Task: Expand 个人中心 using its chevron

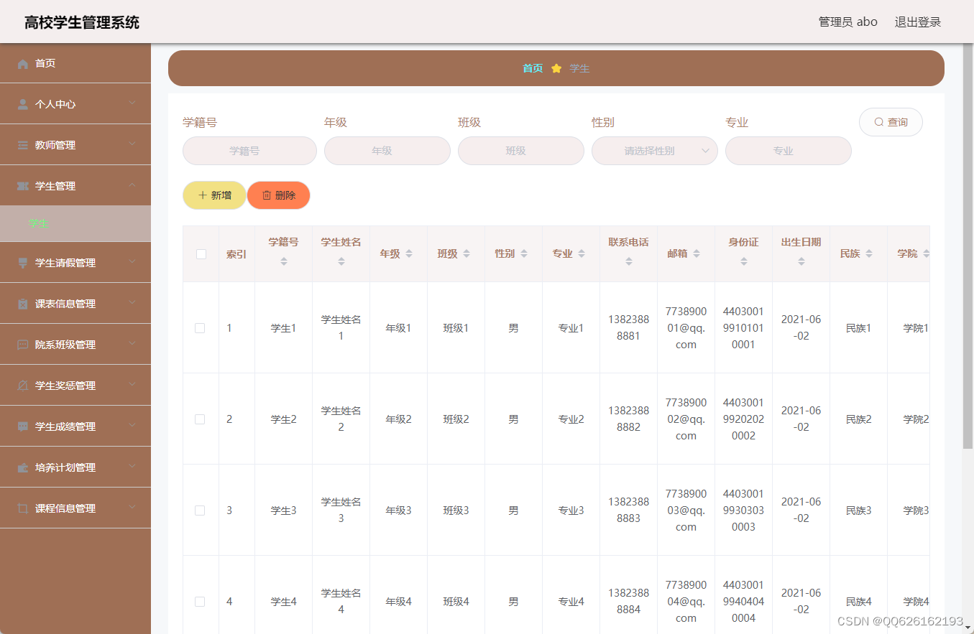Action: coord(132,103)
